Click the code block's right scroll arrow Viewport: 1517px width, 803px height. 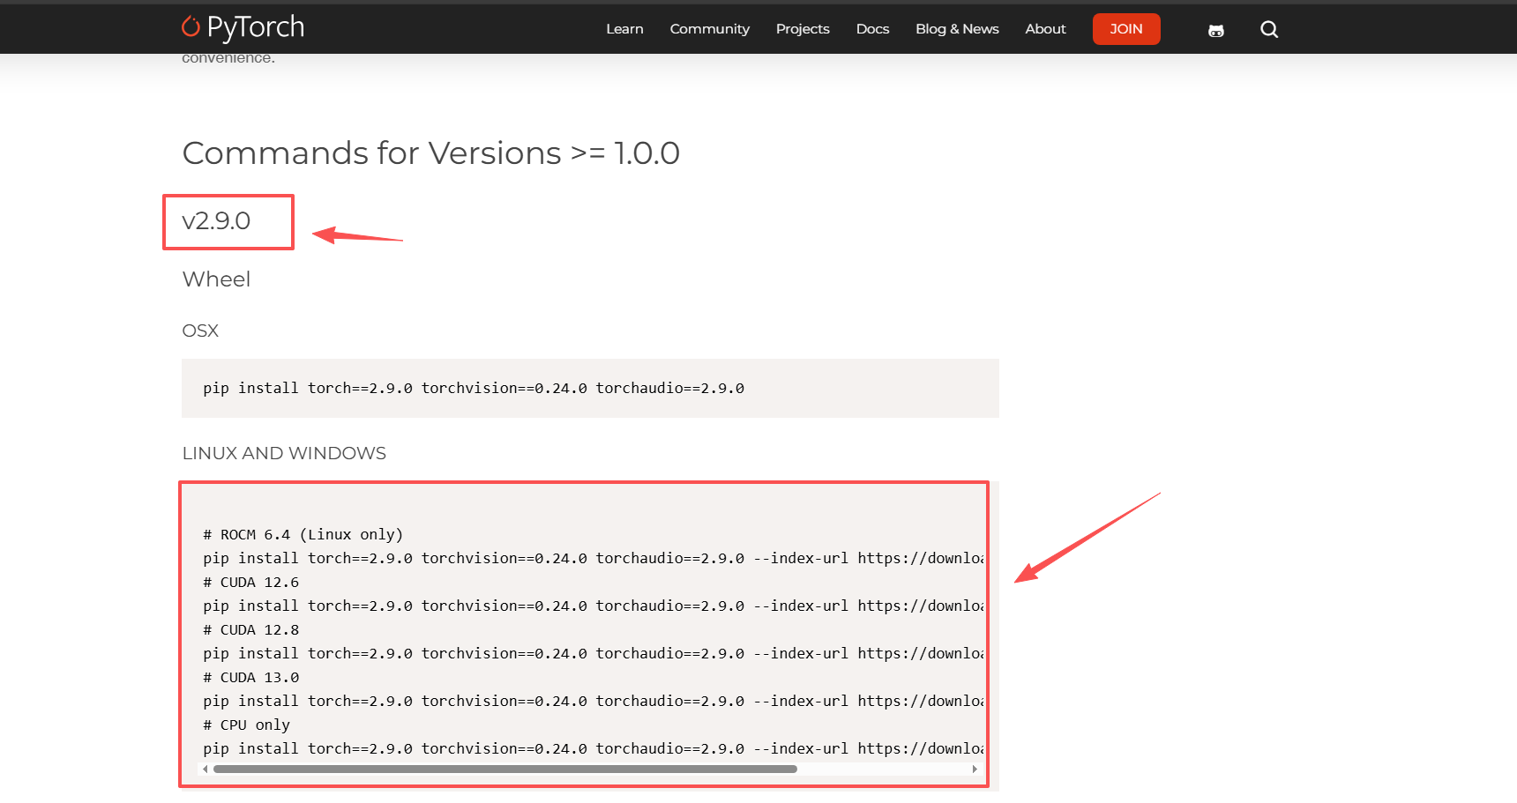(974, 769)
